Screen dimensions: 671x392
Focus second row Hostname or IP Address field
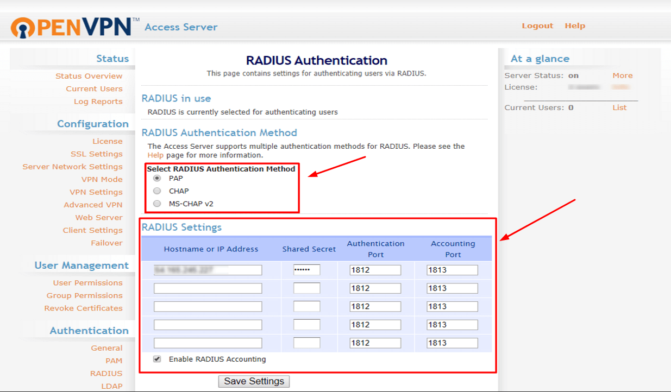208,288
